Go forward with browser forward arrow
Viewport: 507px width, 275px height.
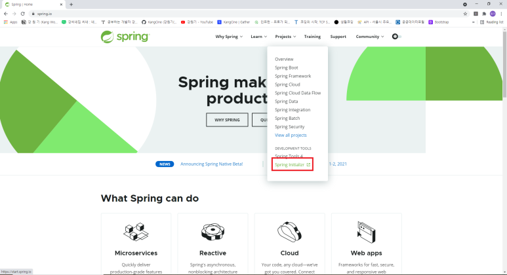(x=14, y=14)
